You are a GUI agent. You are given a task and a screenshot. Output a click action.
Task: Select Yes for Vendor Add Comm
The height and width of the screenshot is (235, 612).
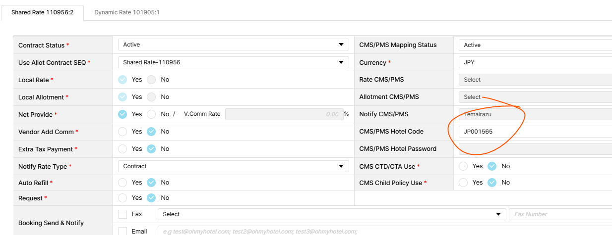click(123, 132)
